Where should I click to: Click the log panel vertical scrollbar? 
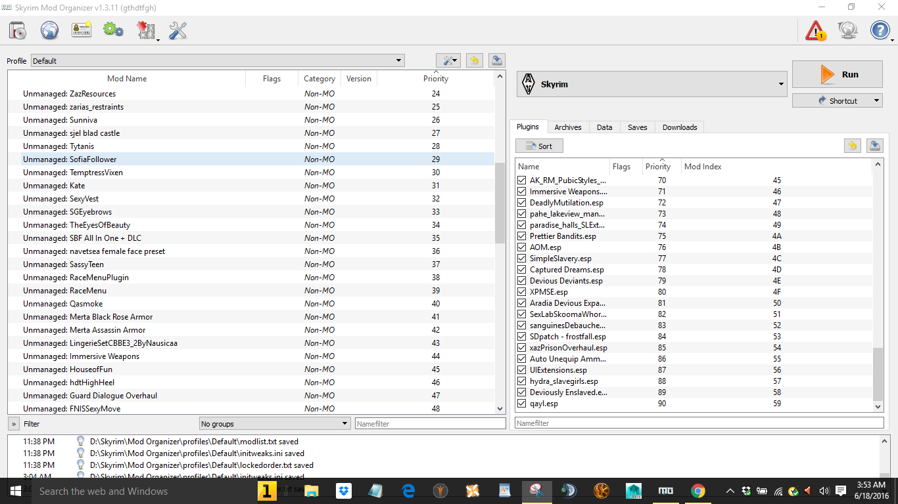pyautogui.click(x=885, y=457)
